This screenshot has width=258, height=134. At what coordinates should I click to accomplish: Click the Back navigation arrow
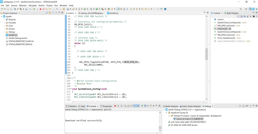click(149, 9)
